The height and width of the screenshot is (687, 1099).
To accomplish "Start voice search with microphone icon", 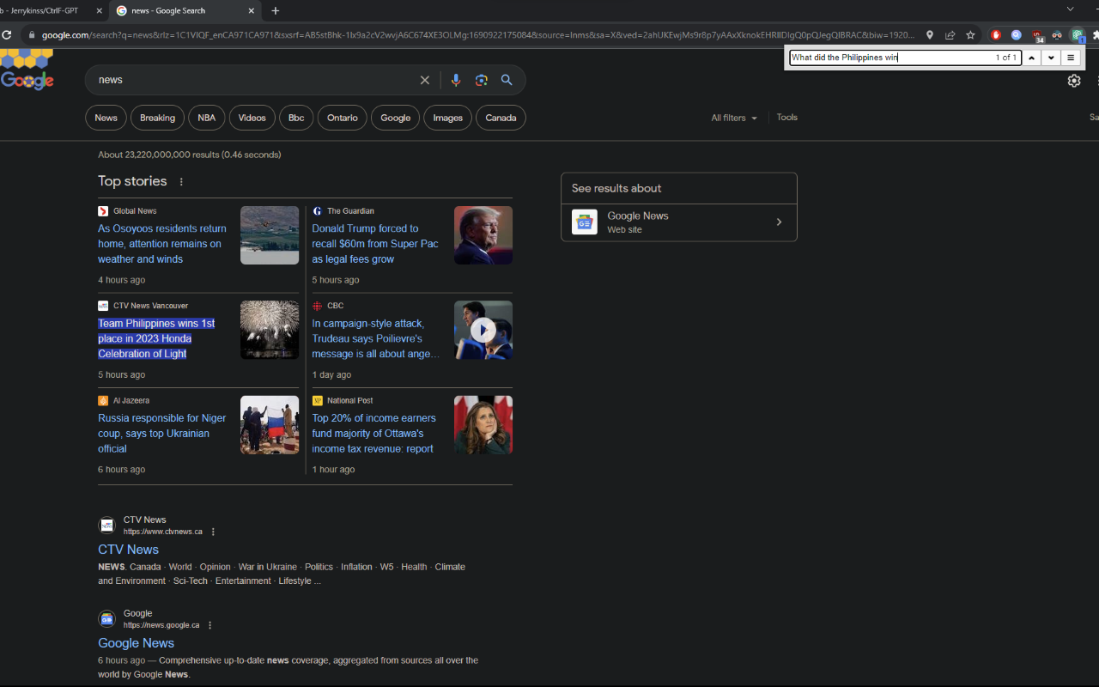I will click(x=456, y=80).
